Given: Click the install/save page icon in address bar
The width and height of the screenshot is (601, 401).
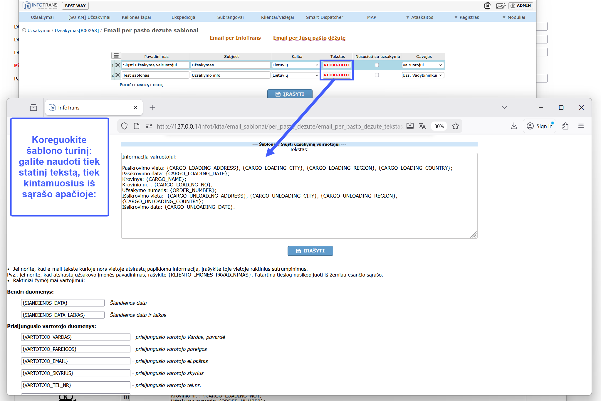Looking at the screenshot, I should (x=410, y=126).
